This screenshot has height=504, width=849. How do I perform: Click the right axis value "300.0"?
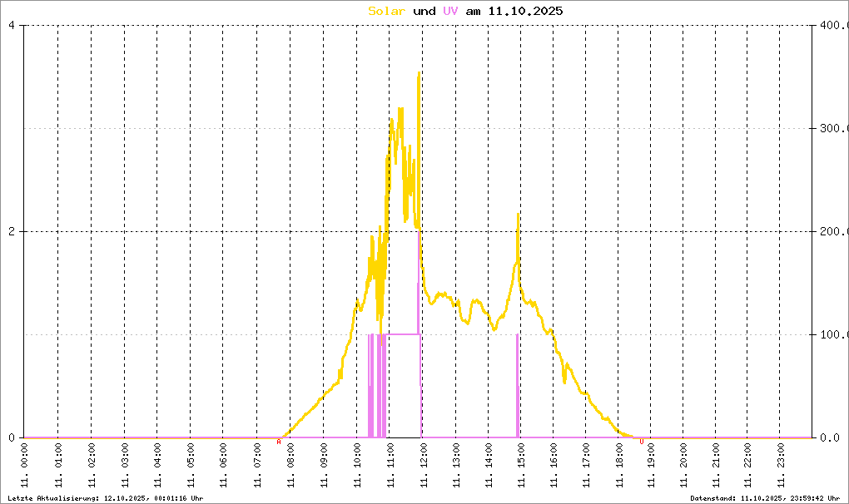coord(834,128)
